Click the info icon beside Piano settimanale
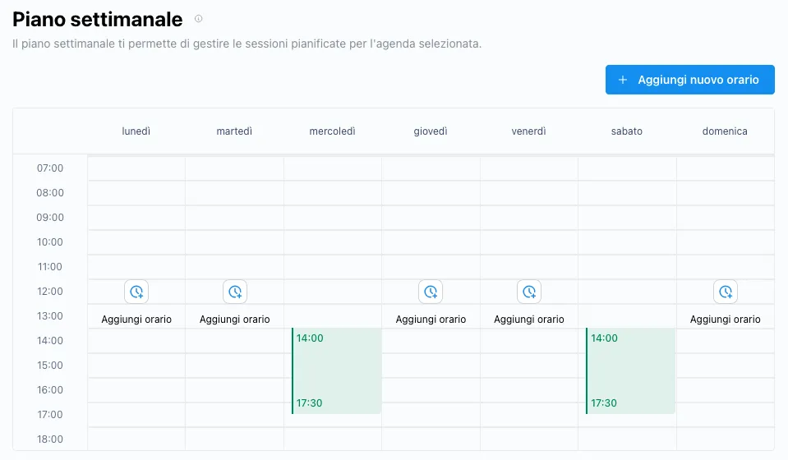The width and height of the screenshot is (788, 460). [x=198, y=19]
